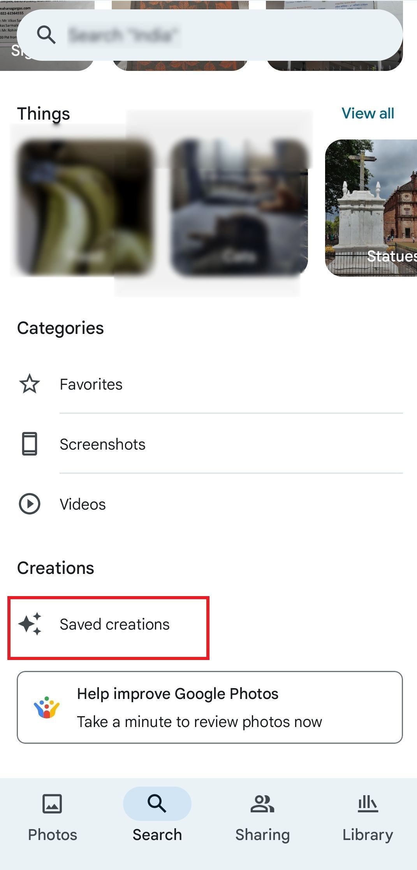417x870 pixels.
Task: Tap View all next to Things
Action: [367, 113]
